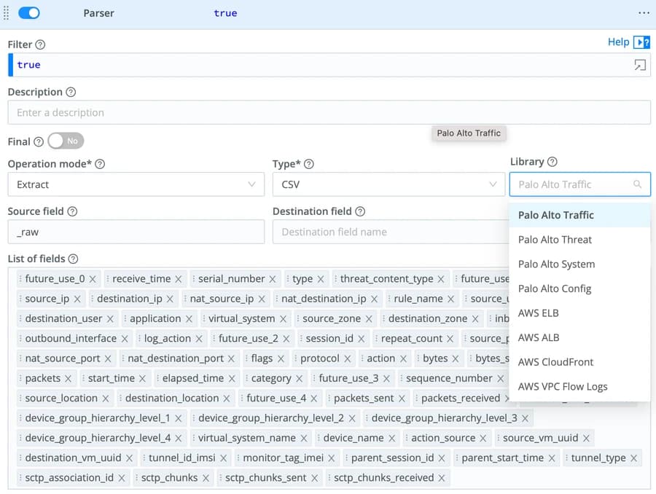The width and height of the screenshot is (656, 494).
Task: Toggle the Final switch to Yes
Action: point(66,141)
